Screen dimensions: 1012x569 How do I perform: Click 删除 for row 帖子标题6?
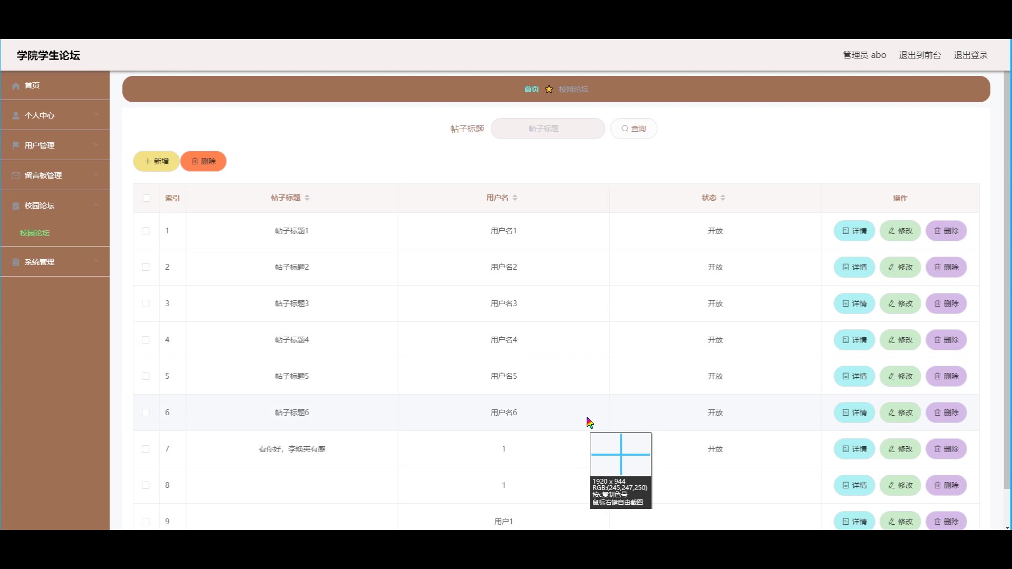[x=946, y=413]
